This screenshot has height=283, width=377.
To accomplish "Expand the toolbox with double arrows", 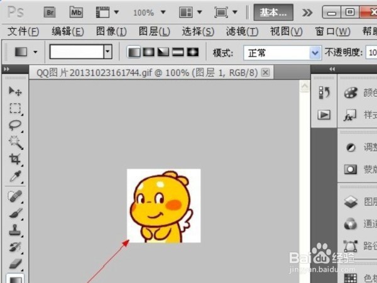I will [x=7, y=69].
